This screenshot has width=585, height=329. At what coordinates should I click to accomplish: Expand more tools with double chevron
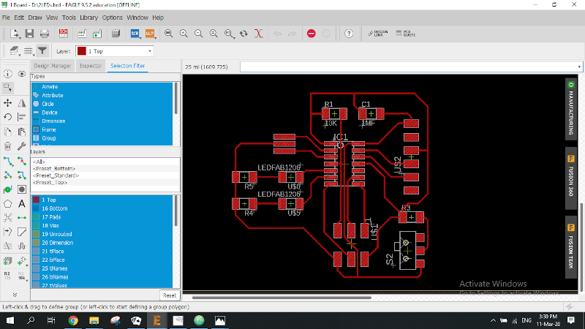[x=15, y=295]
